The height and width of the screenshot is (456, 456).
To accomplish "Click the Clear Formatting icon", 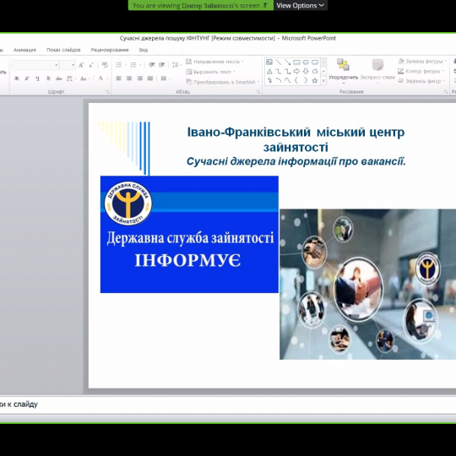I will tap(105, 65).
